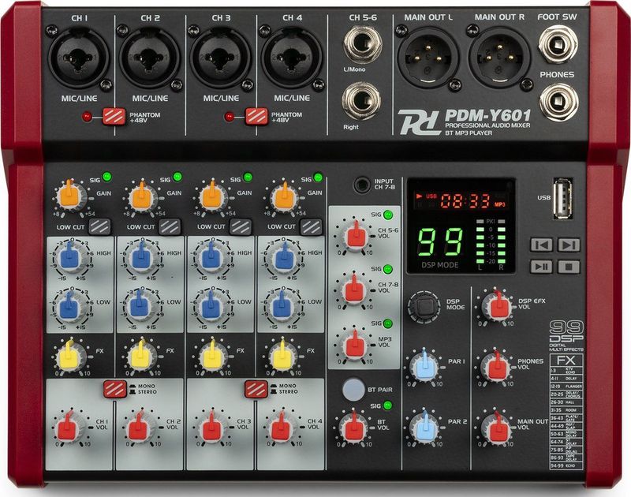The height and width of the screenshot is (497, 631).
Task: Click the CH 1 LOW EQ knob
Action: (70, 307)
